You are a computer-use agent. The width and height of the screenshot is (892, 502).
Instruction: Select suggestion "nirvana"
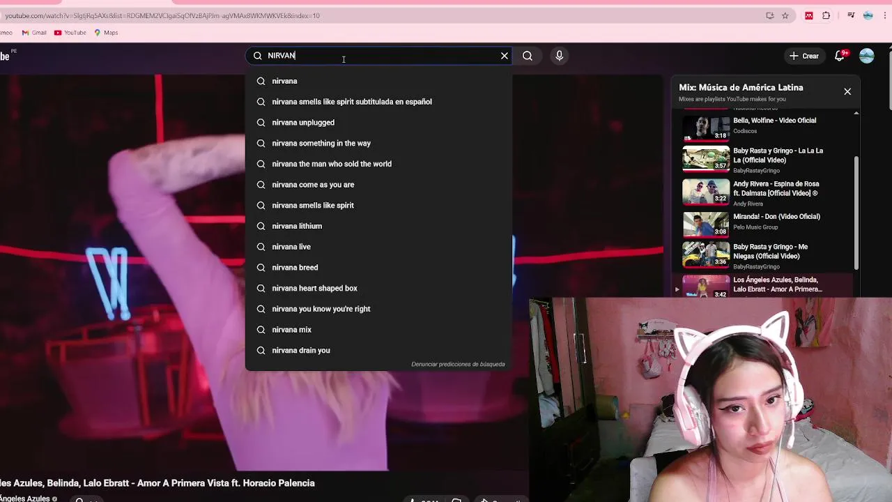click(378, 81)
